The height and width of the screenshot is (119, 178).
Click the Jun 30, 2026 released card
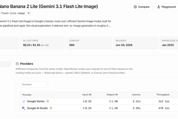[136, 43]
